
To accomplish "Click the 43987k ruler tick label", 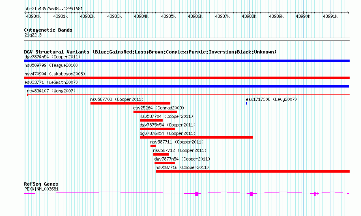I will pyautogui.click(x=222, y=16).
